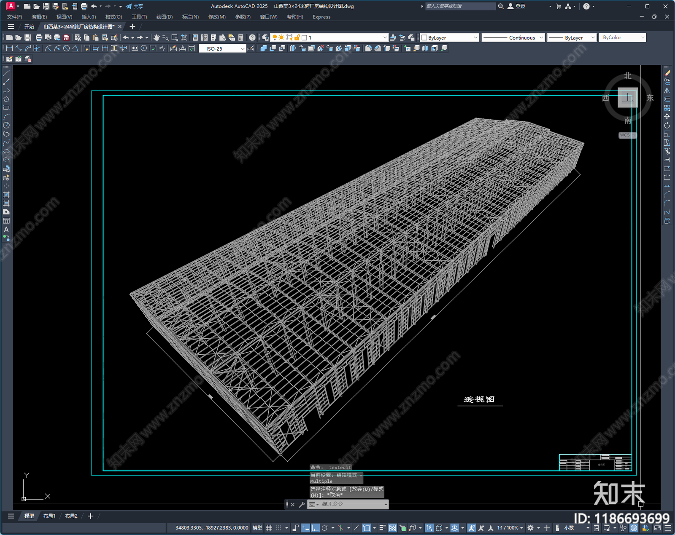Open the Continuous linetype dropdown
Screen dimensions: 675x535
click(513, 37)
